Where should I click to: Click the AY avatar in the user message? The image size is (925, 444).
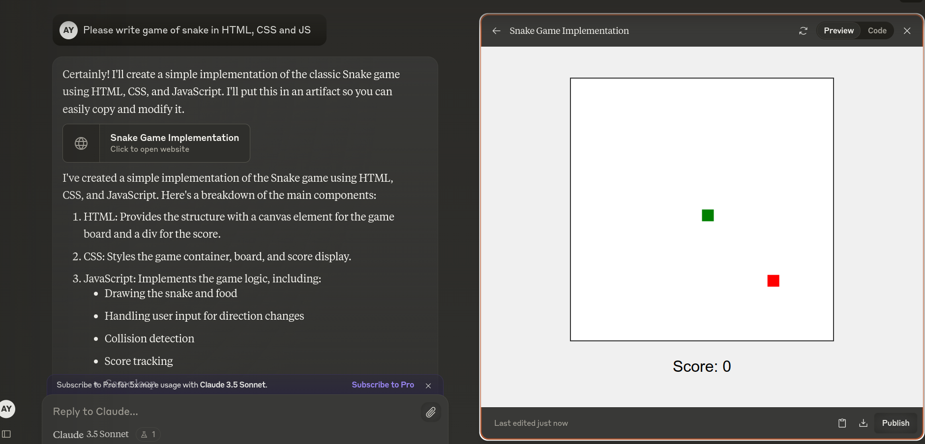click(x=69, y=30)
